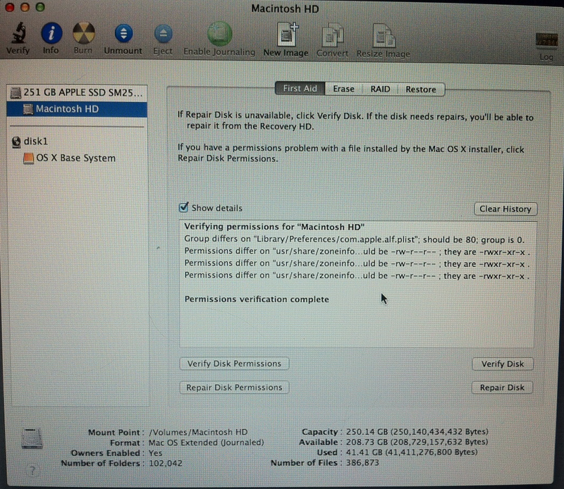
Task: Select "Verifying permissions for Macintosh HD" line
Action: click(x=274, y=227)
